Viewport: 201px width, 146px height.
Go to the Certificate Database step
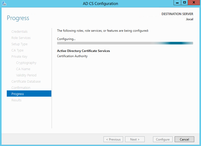[x=26, y=82]
